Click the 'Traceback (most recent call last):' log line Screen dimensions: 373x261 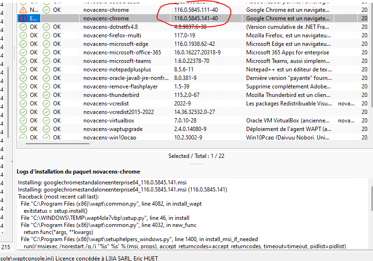point(58,197)
